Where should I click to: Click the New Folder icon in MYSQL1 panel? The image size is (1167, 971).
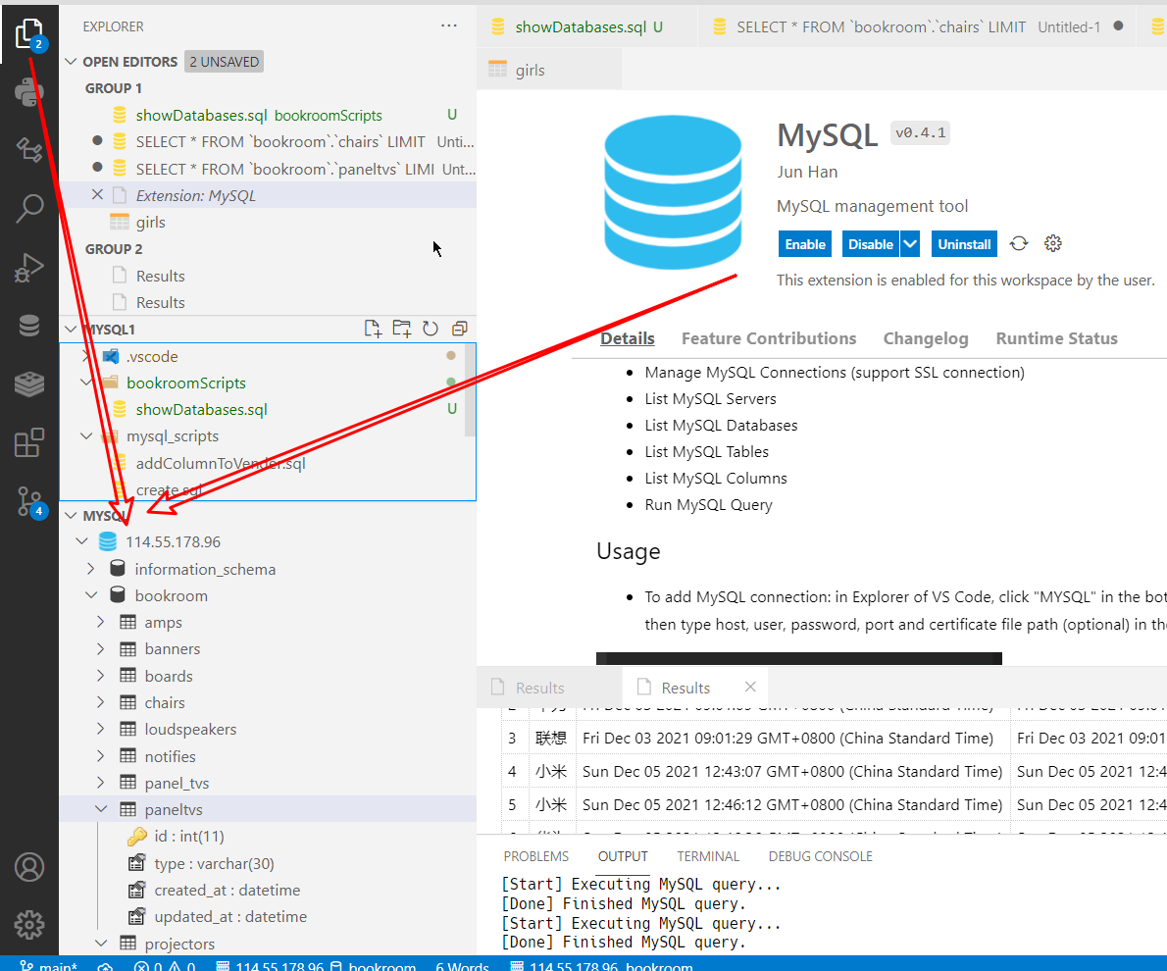click(x=402, y=329)
